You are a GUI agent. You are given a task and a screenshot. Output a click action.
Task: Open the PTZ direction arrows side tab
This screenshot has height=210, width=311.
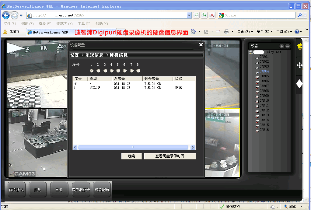click(299, 65)
